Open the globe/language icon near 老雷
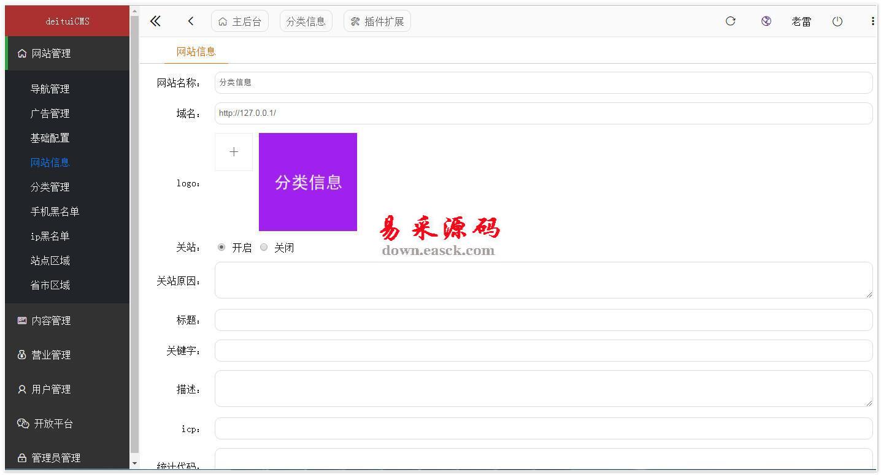 766,21
